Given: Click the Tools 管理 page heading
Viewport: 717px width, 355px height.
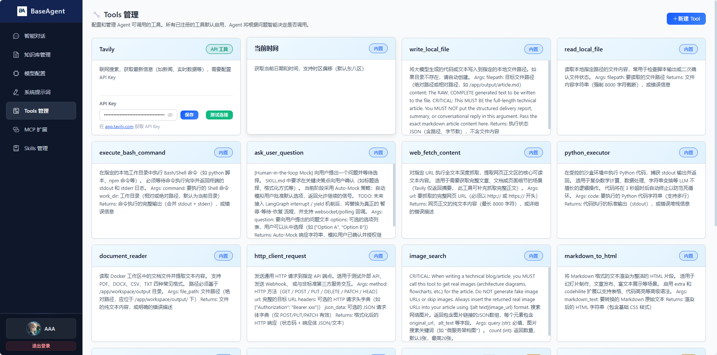Looking at the screenshot, I should [121, 15].
